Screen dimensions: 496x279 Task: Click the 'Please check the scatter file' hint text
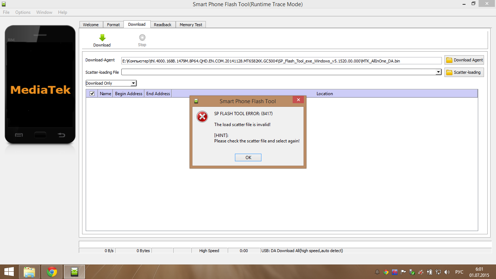[x=257, y=141]
